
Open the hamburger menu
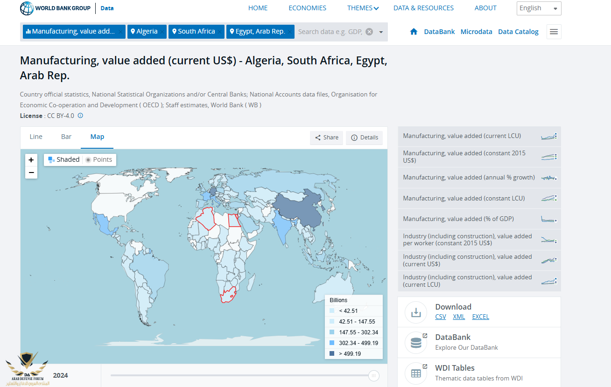[554, 32]
